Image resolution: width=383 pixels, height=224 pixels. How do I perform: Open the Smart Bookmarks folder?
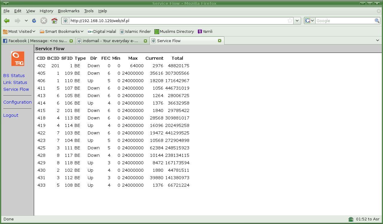point(62,31)
